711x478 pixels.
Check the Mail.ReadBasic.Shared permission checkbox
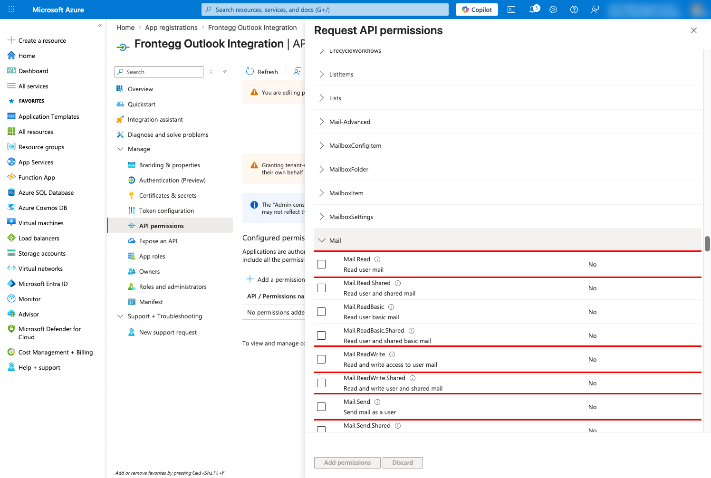[321, 335]
